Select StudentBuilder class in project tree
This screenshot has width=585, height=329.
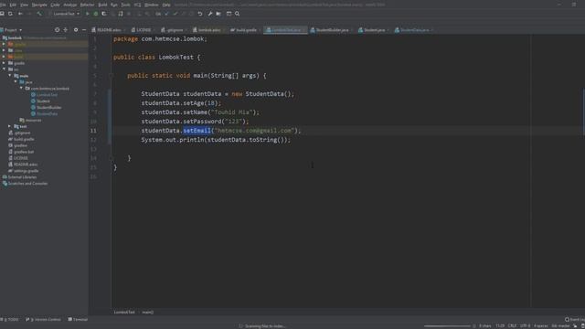[47, 108]
